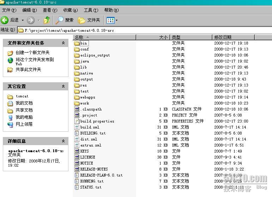Select the work folder icon
272x197 pixels.
point(77,103)
